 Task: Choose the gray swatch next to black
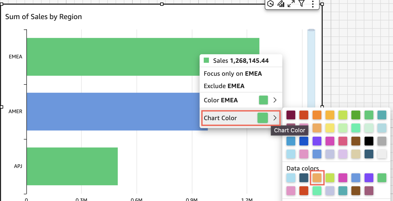point(382,141)
